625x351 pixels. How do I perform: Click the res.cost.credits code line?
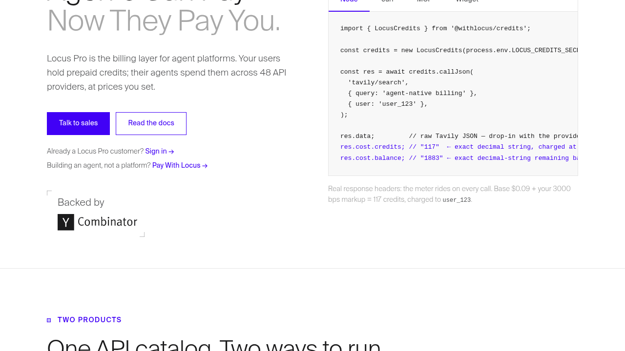click(x=459, y=147)
